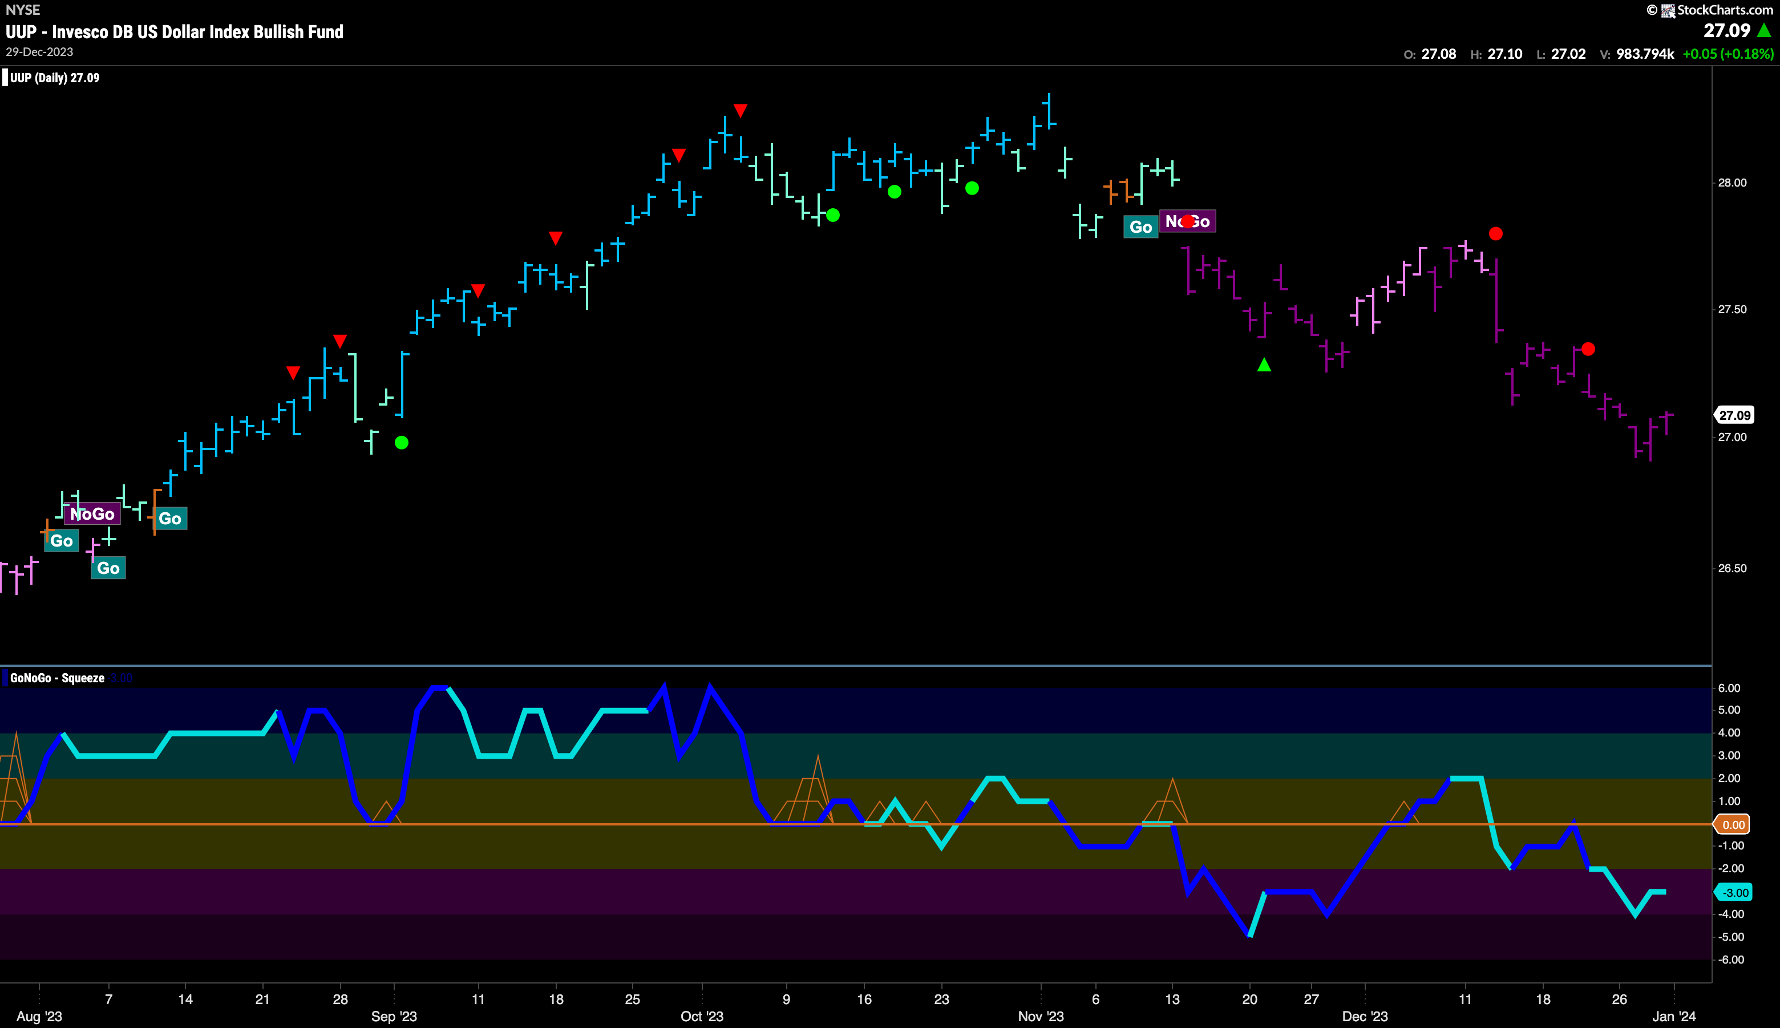This screenshot has width=1780, height=1028.
Task: Click the green triangle marker near Nov 20
Action: [1264, 365]
